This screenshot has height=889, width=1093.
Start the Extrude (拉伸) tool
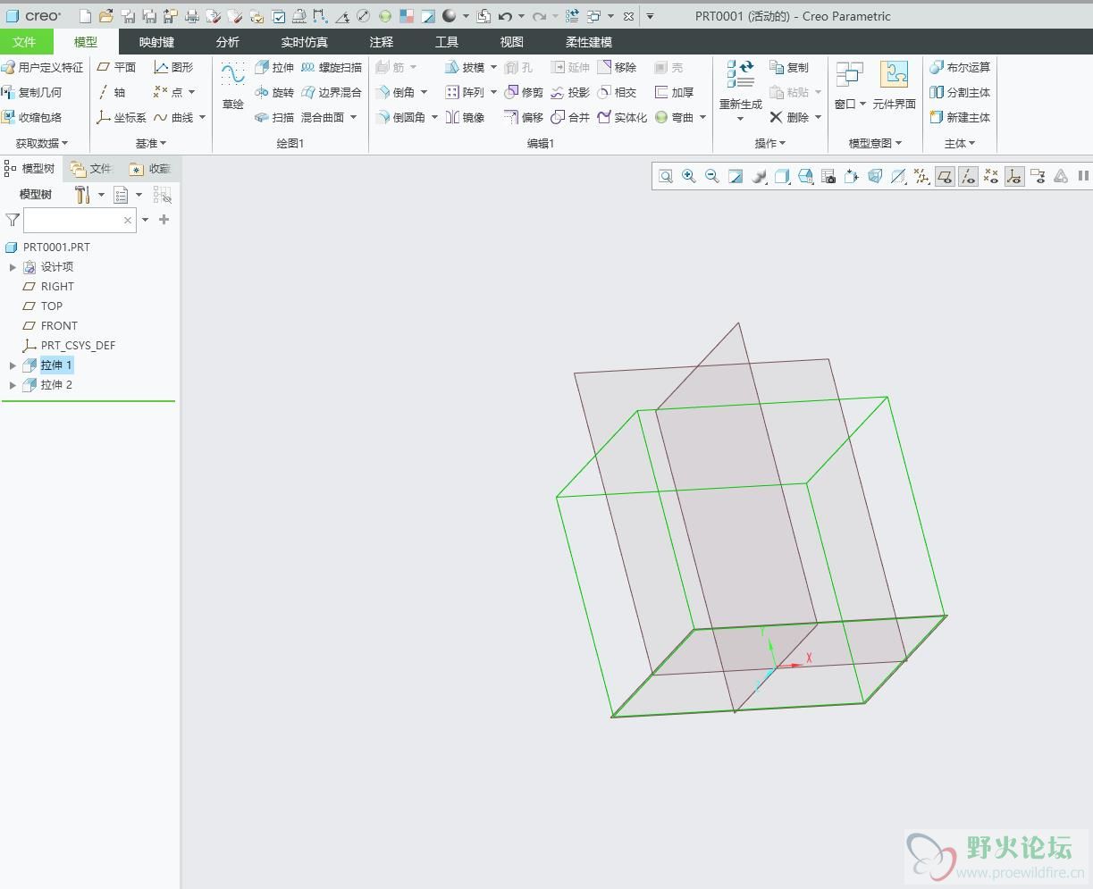[x=274, y=67]
